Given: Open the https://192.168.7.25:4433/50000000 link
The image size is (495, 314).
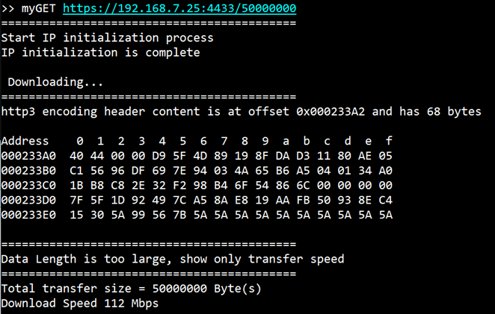Looking at the screenshot, I should point(179,8).
